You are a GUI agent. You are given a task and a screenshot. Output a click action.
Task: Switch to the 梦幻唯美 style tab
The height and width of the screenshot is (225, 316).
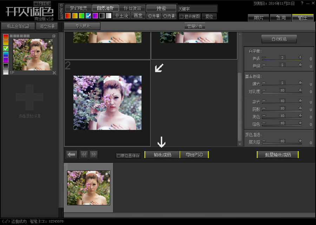(78, 8)
